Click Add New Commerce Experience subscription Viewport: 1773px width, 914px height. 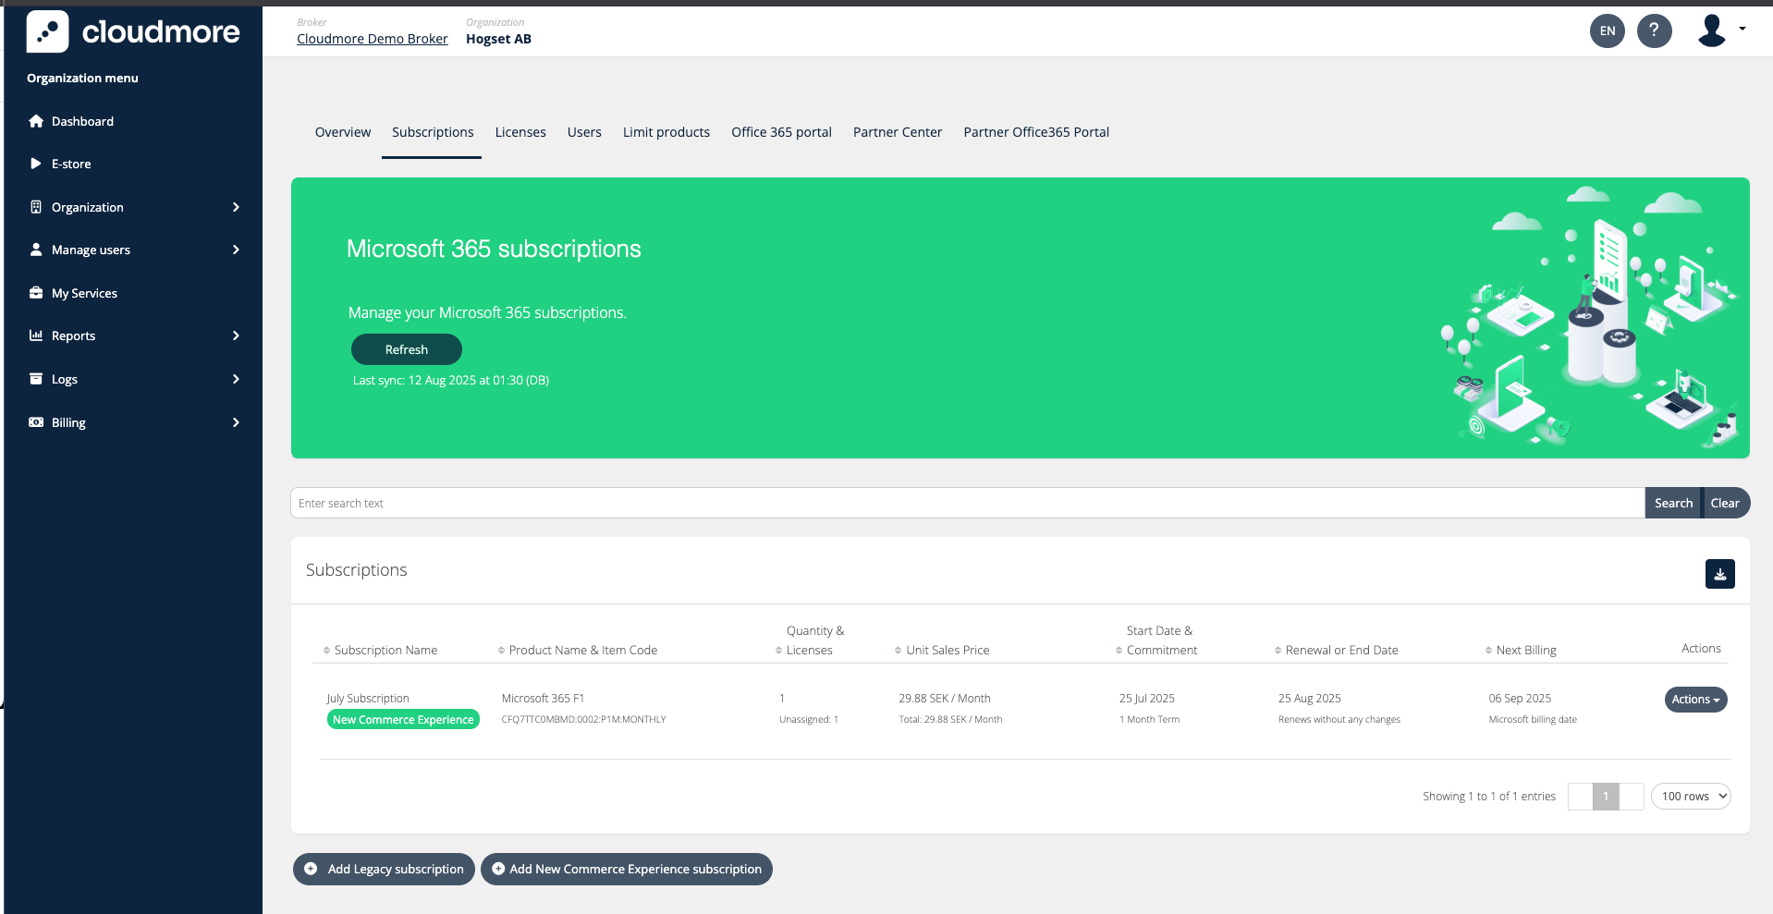point(626,870)
